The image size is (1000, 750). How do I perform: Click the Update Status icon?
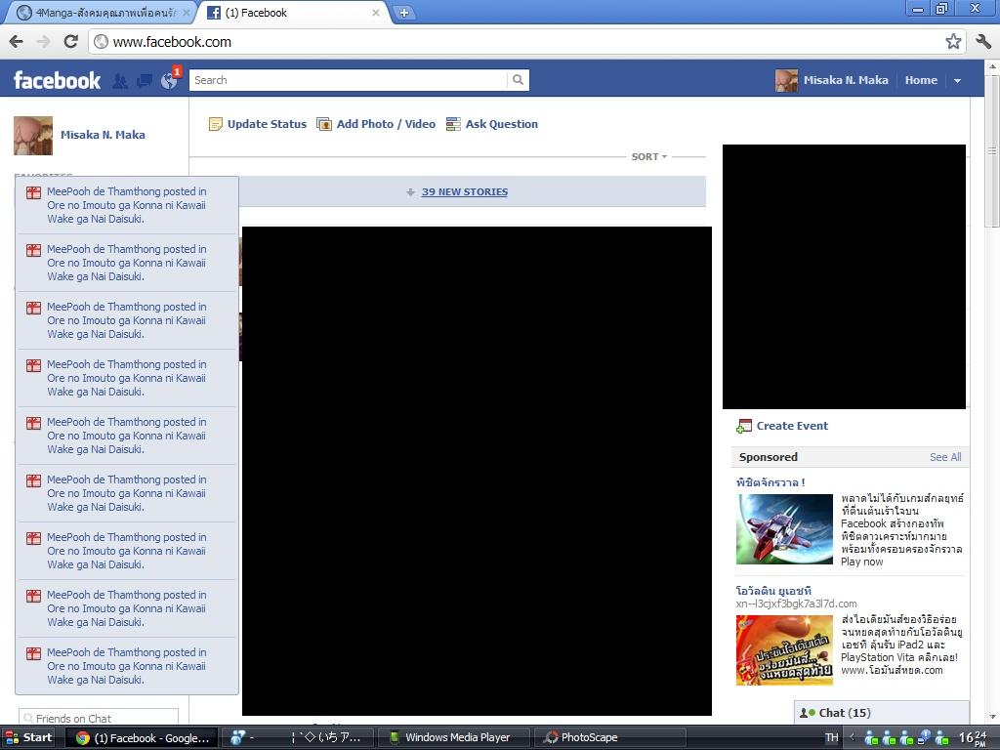pos(216,124)
